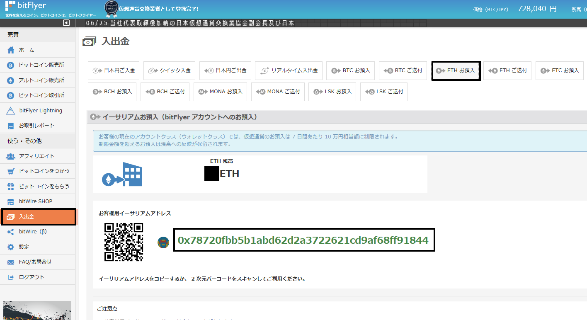
Task: Select the BTC ご送付 tab
Action: [x=403, y=70]
